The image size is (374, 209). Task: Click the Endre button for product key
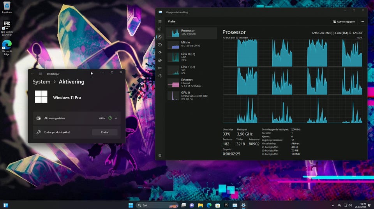pyautogui.click(x=105, y=132)
